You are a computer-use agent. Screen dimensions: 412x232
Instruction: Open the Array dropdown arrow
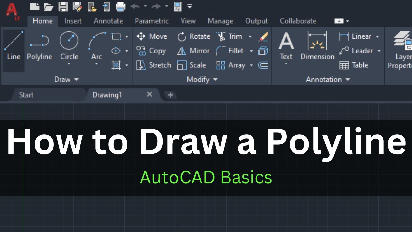(251, 65)
